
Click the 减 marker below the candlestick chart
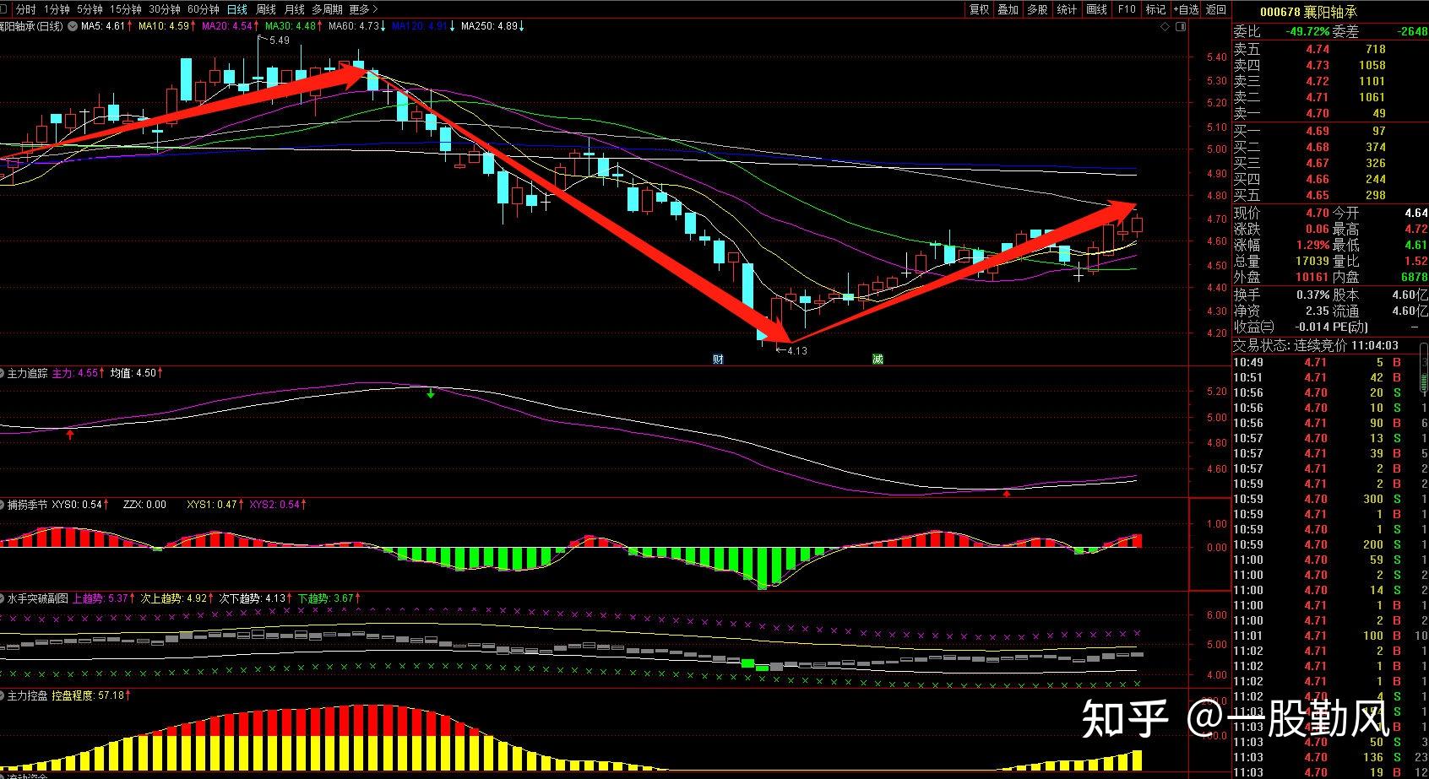878,359
